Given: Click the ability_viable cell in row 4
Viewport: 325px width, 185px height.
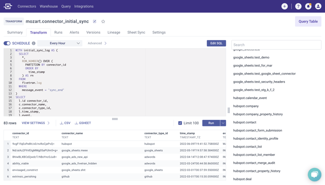Looking at the screenshot, I should click(x=20, y=163).
